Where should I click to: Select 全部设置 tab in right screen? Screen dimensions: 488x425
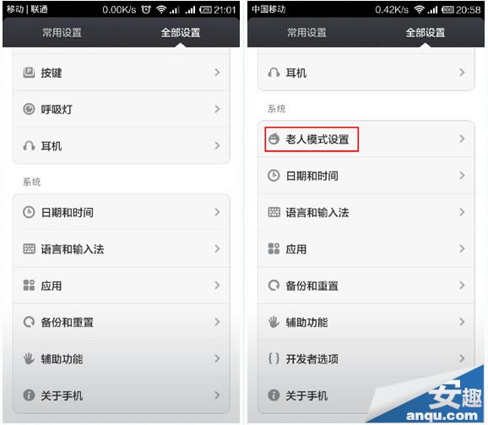[426, 32]
